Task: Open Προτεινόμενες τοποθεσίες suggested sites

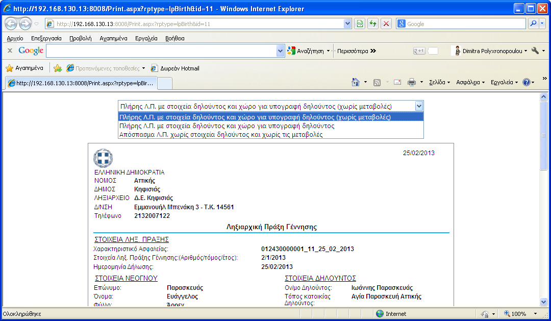Action: (x=106, y=68)
